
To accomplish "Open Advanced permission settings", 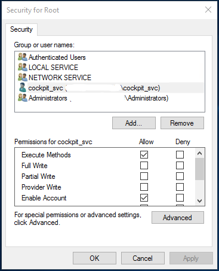I will coord(178,217).
